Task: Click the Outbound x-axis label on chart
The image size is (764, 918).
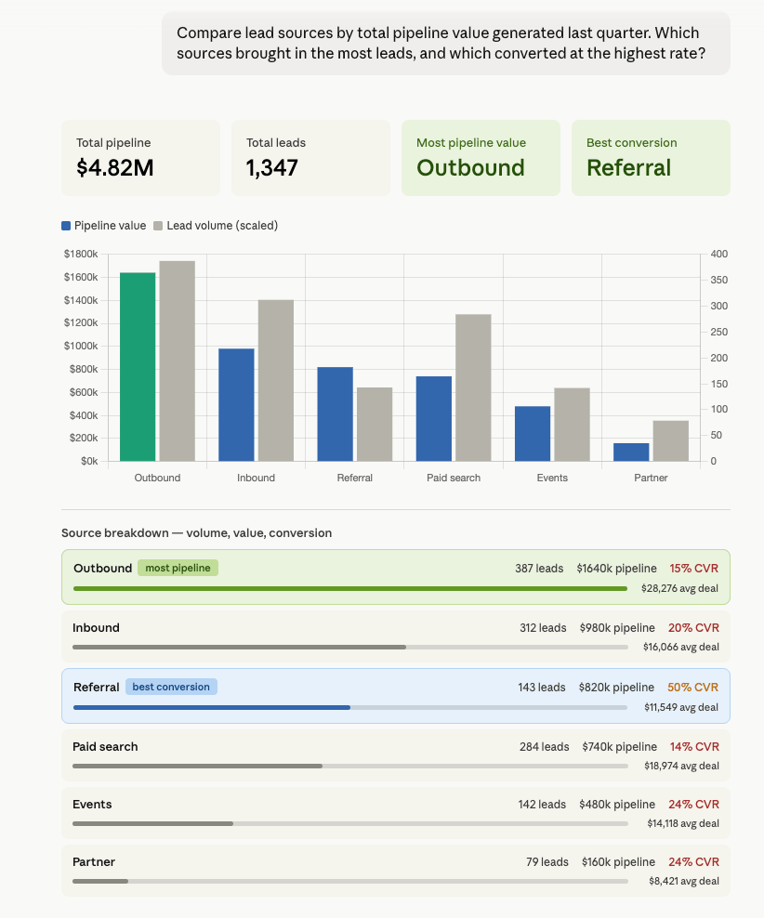Action: [157, 478]
